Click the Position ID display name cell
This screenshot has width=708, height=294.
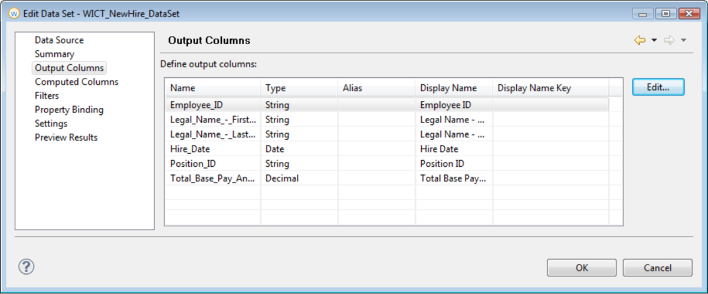[454, 164]
